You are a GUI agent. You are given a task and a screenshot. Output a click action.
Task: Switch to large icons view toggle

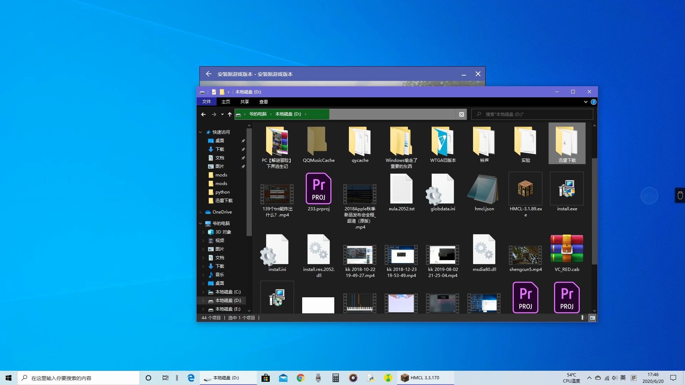pos(593,318)
